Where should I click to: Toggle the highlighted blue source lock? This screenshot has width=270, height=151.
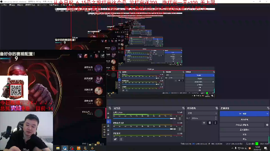(108, 121)
